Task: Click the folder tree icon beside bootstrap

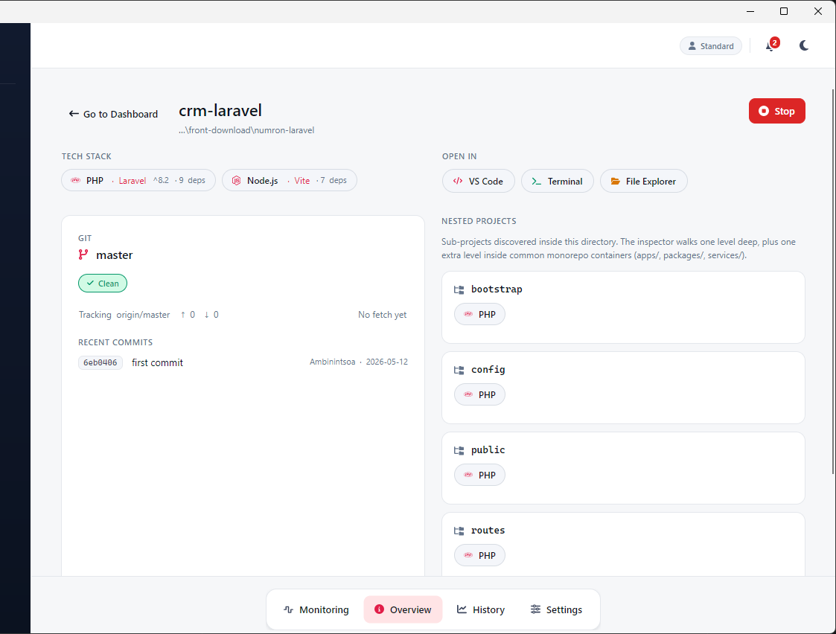Action: (459, 289)
